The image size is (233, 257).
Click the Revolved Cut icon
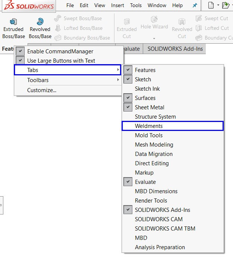pos(182,22)
